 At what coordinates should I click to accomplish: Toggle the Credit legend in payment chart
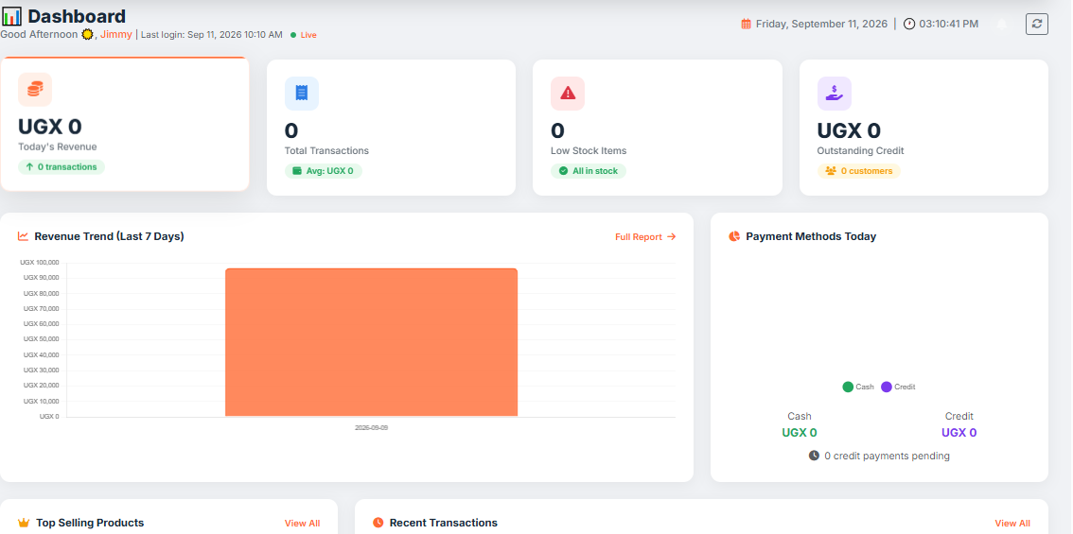(898, 387)
